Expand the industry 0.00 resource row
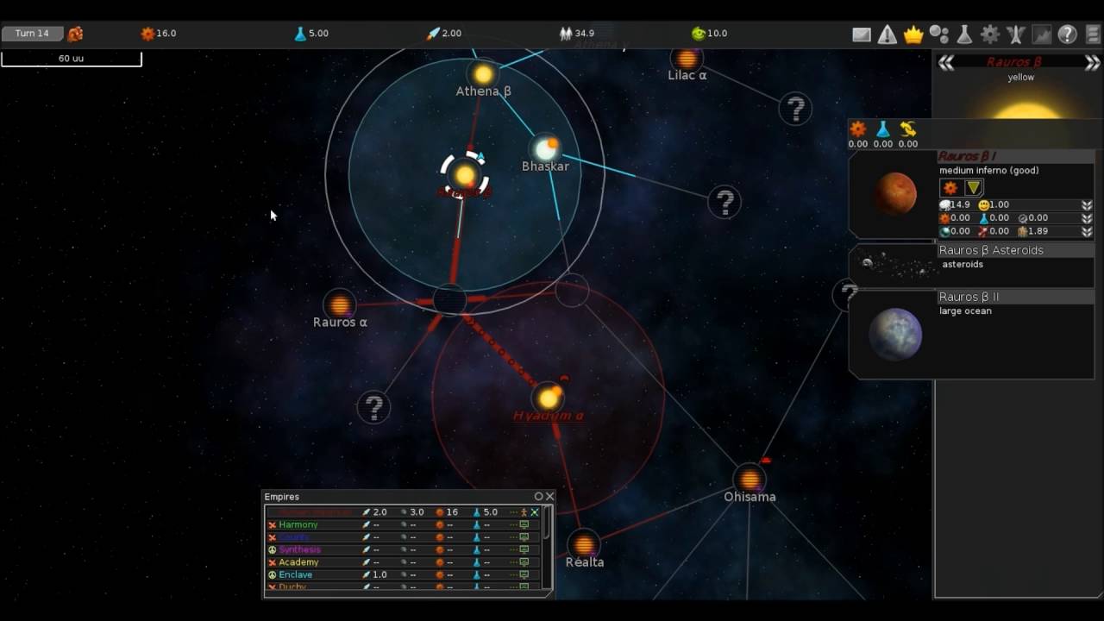1104x621 pixels. coord(1087,218)
